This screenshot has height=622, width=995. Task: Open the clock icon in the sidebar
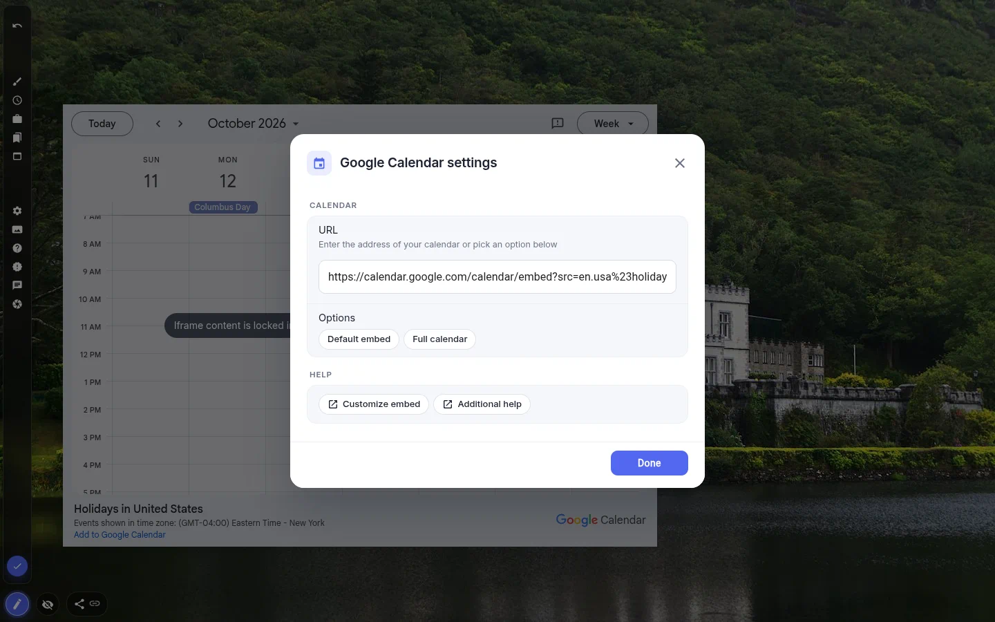[17, 100]
